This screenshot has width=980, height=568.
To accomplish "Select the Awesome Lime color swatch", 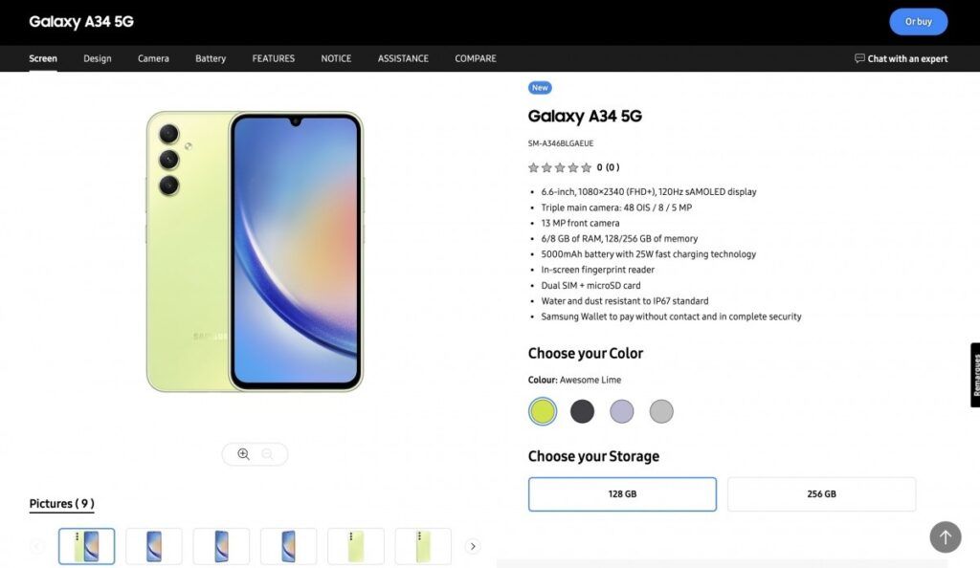I will pyautogui.click(x=543, y=411).
